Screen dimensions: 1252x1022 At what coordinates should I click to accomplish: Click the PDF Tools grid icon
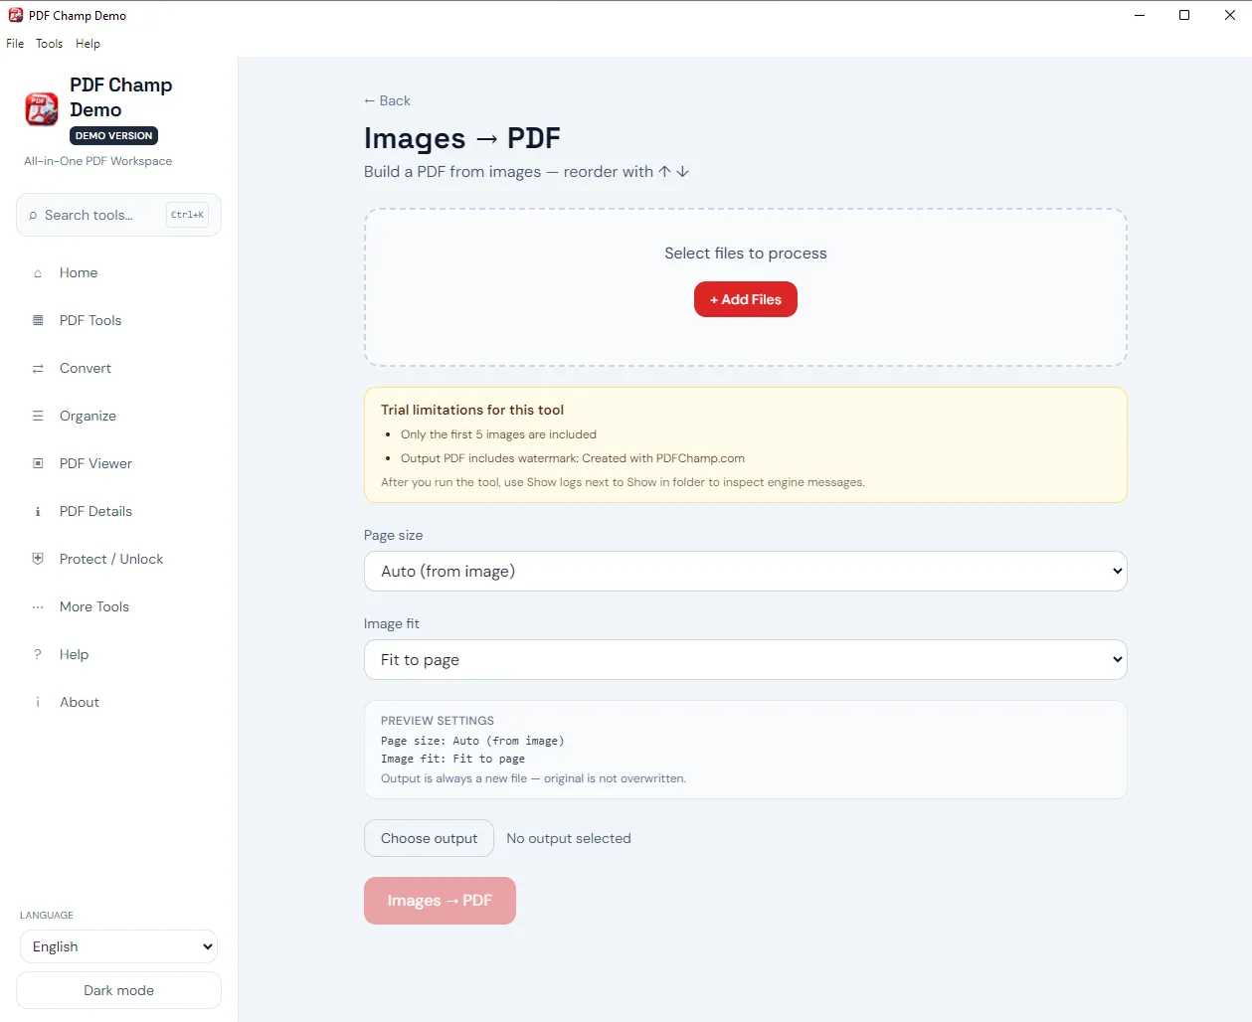(38, 320)
